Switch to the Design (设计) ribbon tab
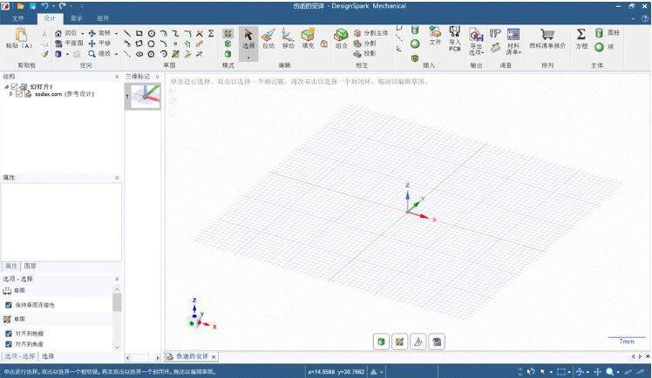This screenshot has width=652, height=378. pyautogui.click(x=50, y=18)
